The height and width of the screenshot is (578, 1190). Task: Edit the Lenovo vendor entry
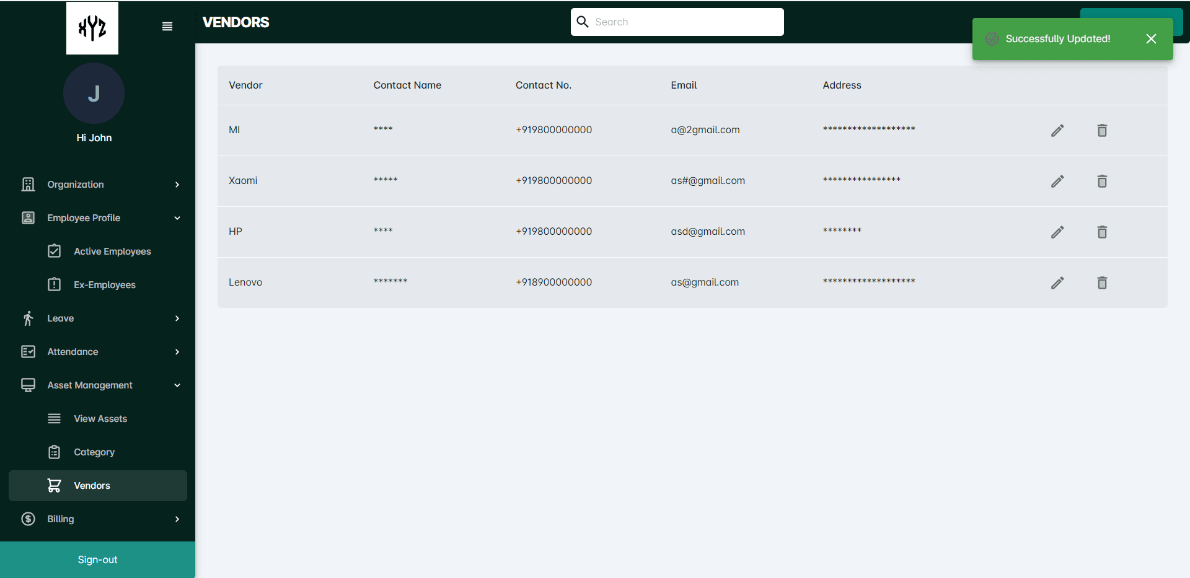click(1057, 282)
